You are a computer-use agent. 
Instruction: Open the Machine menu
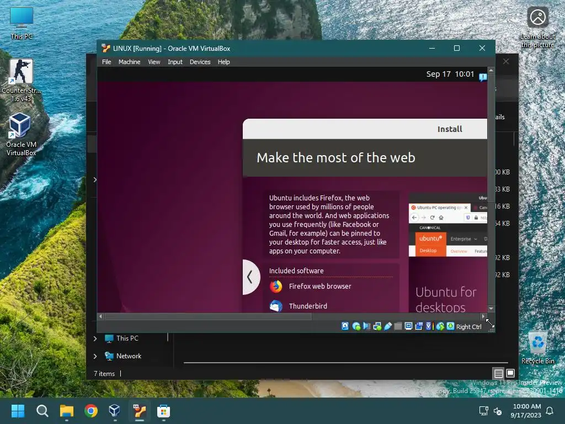[129, 62]
